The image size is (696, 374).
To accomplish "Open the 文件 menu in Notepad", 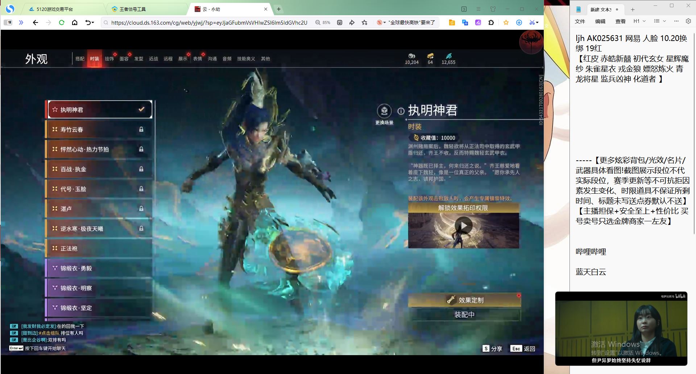I will [580, 21].
